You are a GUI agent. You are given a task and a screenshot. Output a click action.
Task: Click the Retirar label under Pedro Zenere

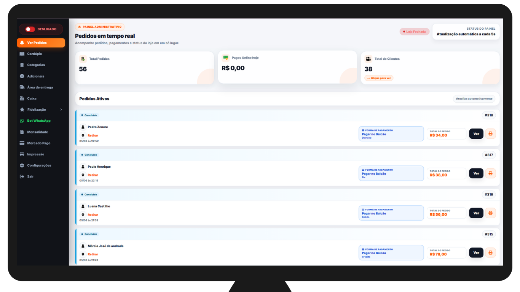point(93,135)
